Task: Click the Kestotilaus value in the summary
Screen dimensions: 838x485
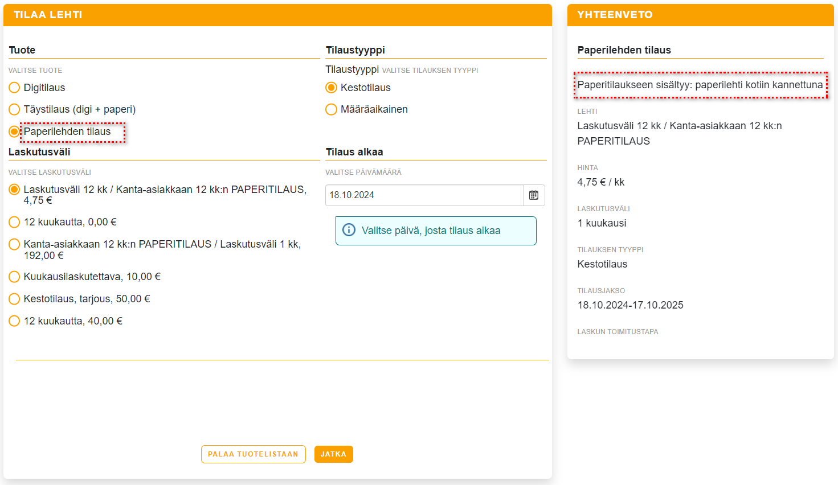Action: pos(602,264)
